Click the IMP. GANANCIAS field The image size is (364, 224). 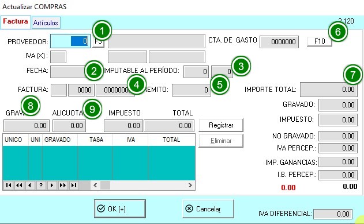tap(338, 162)
